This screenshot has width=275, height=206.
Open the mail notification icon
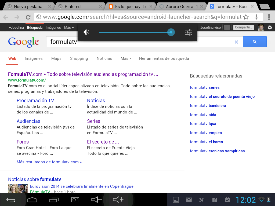(189, 200)
